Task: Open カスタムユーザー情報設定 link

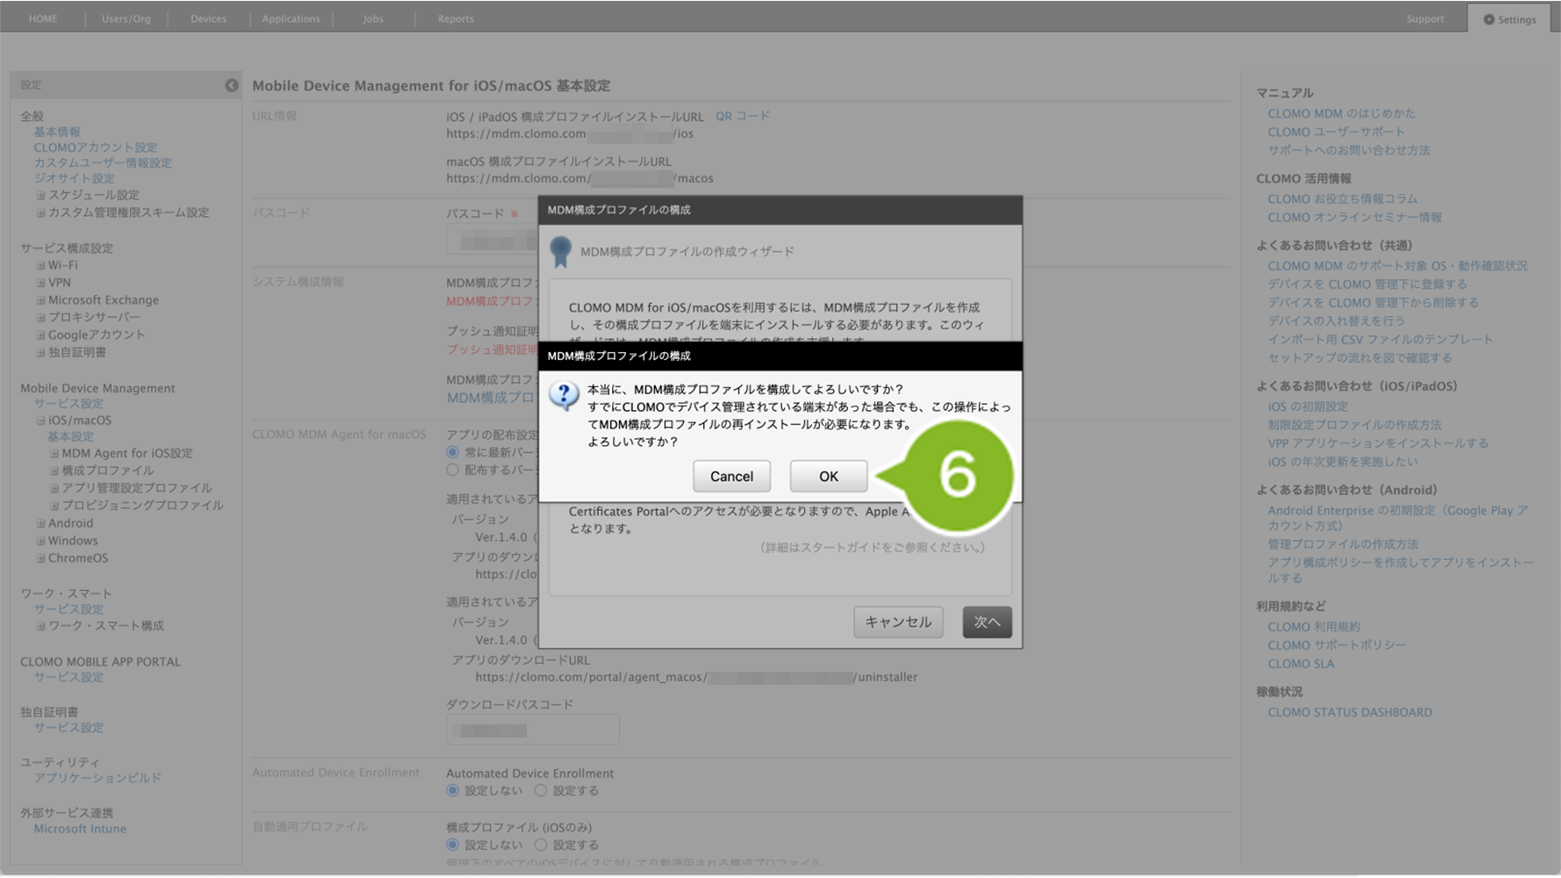Action: coord(103,162)
